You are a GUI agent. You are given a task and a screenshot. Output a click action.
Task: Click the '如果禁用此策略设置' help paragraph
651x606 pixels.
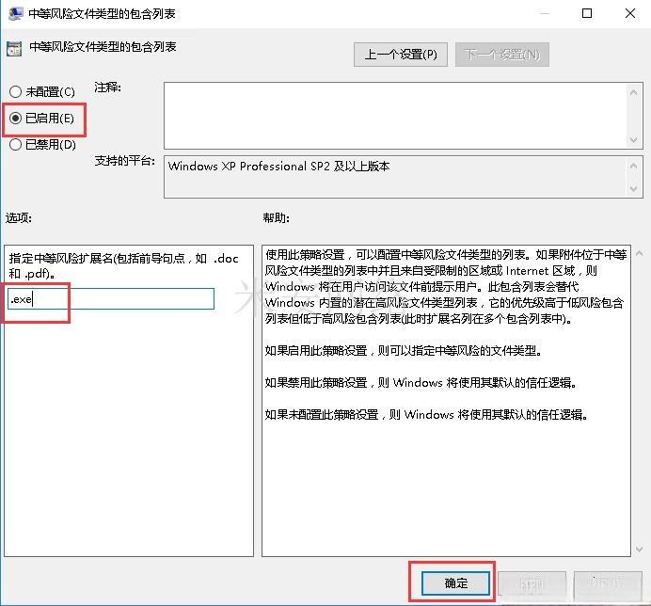421,383
